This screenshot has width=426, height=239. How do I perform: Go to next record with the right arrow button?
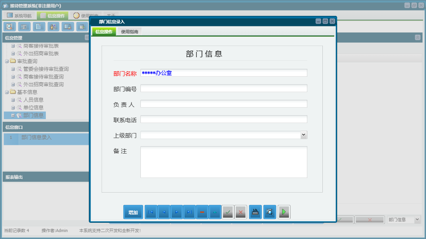[177, 212]
